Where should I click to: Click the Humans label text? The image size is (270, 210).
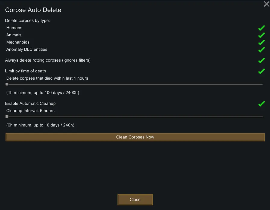click(14, 28)
